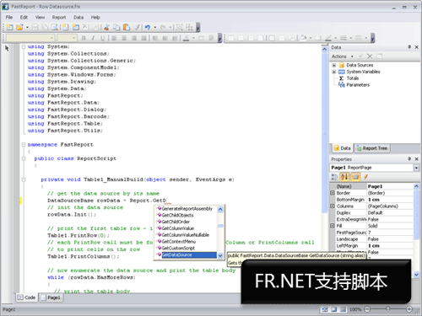Select the pointer tool on left sidebar
Image resolution: width=422 pixels, height=316 pixels.
click(7, 48)
